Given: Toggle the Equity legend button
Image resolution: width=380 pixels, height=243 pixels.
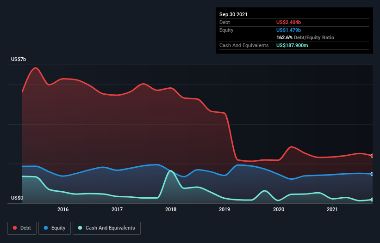Looking at the screenshot, I should point(55,228).
